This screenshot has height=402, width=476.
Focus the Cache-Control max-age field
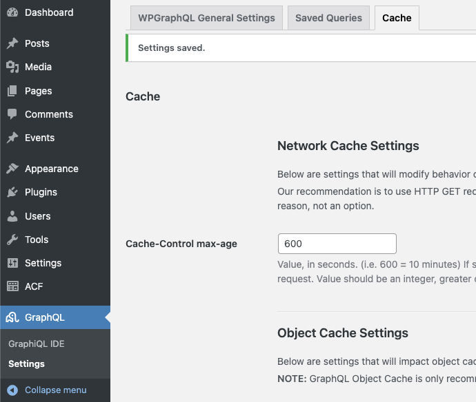[337, 244]
